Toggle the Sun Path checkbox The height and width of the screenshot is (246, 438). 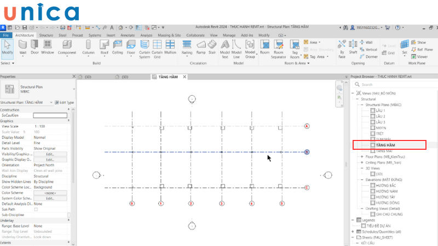click(x=36, y=209)
